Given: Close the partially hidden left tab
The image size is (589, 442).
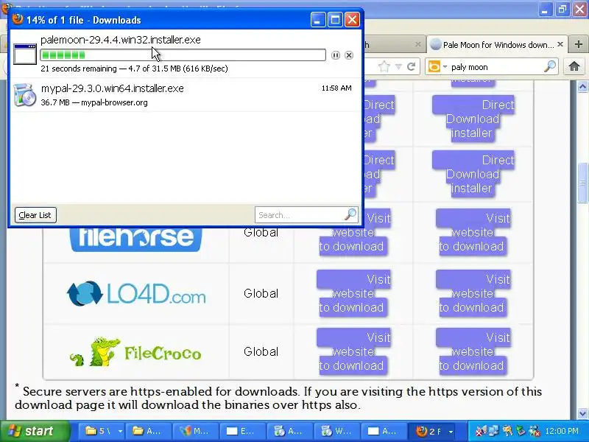Looking at the screenshot, I should (x=417, y=44).
